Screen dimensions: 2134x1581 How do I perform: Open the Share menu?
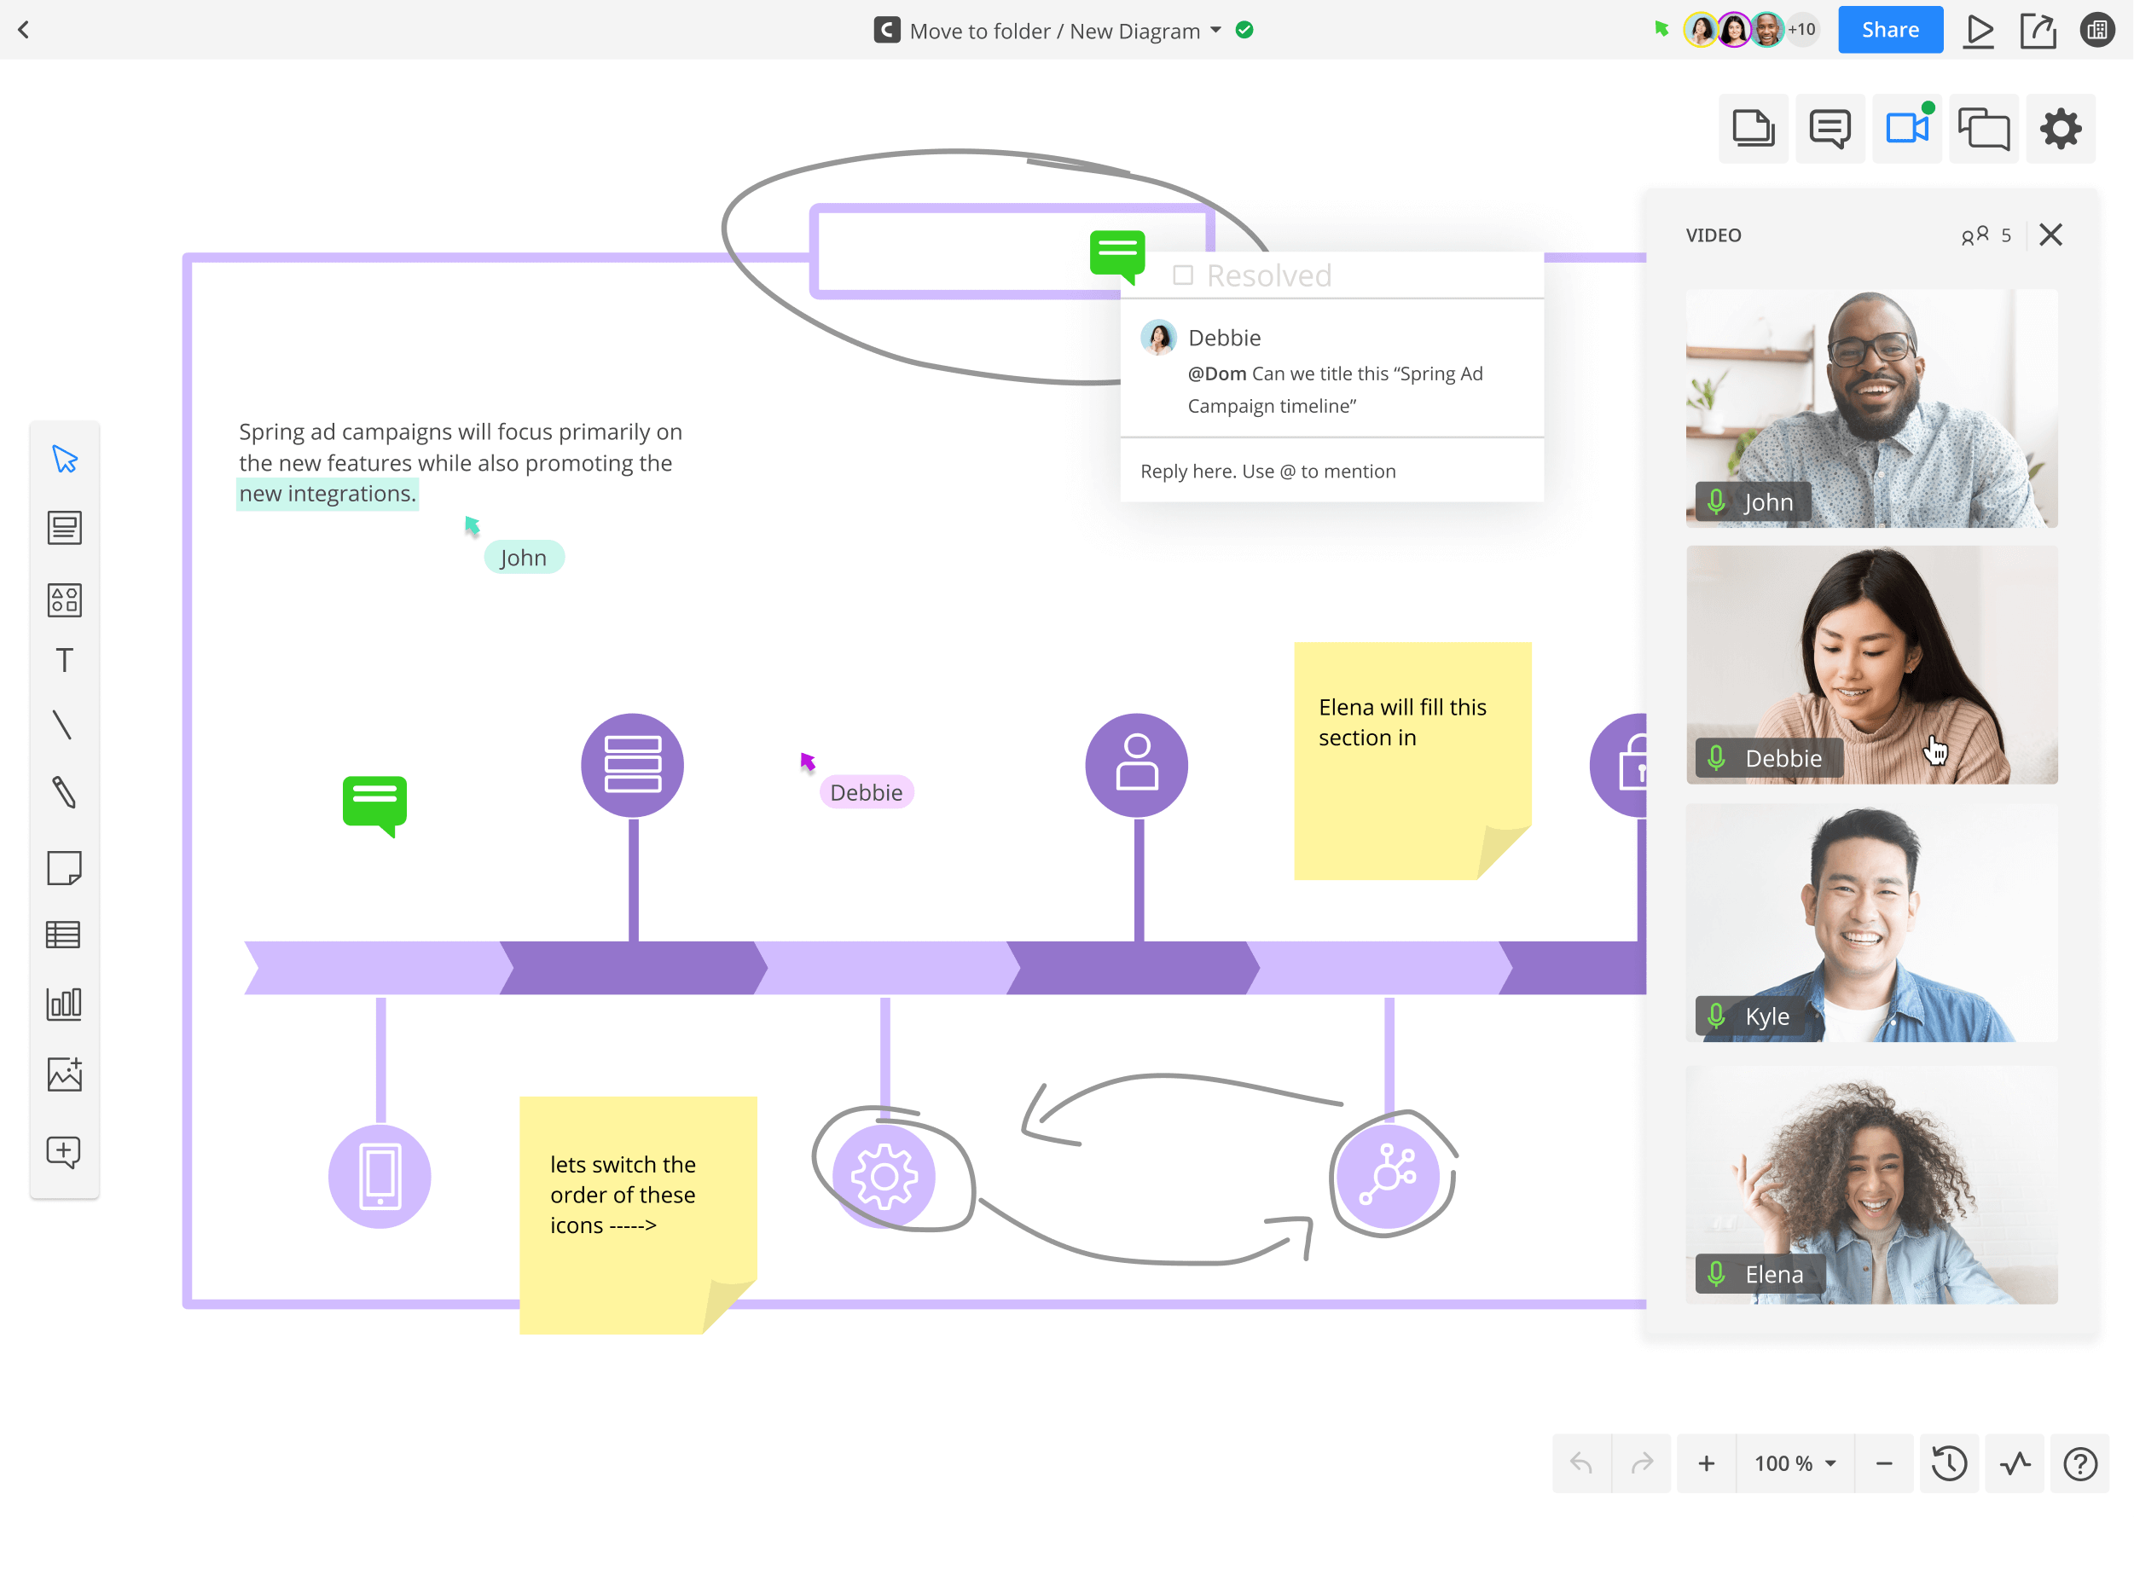click(1892, 30)
